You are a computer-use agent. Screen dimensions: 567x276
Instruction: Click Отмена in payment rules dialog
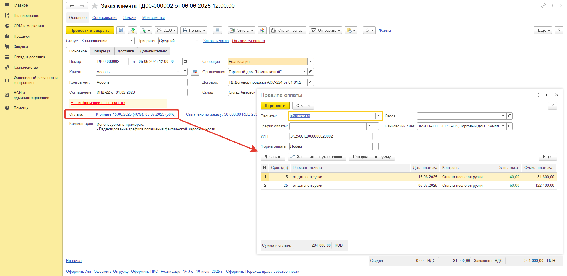pyautogui.click(x=303, y=106)
